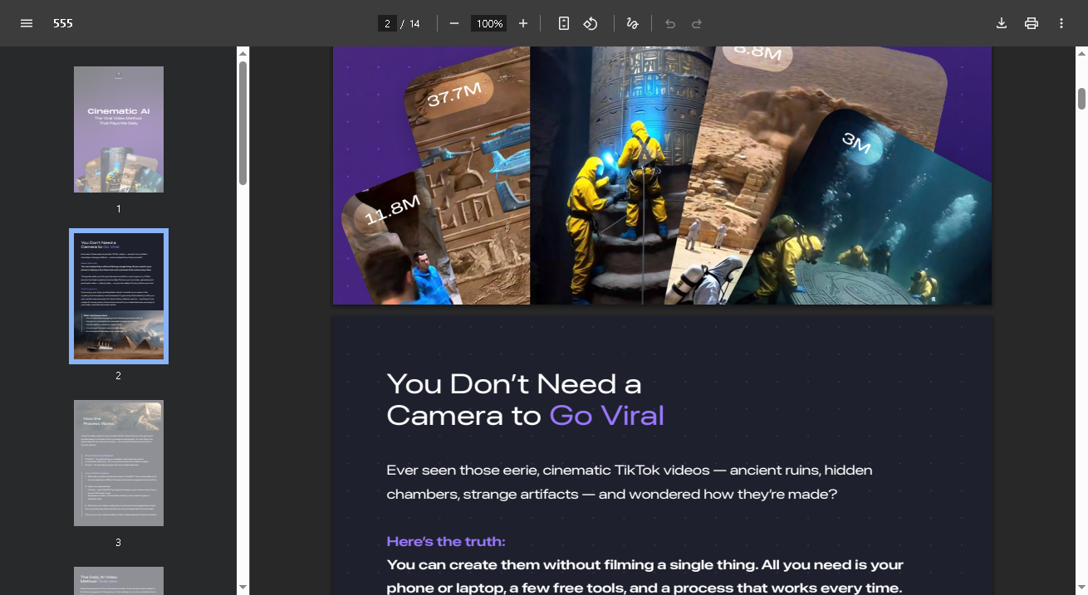Click the undo arrow in toolbar

coord(670,23)
